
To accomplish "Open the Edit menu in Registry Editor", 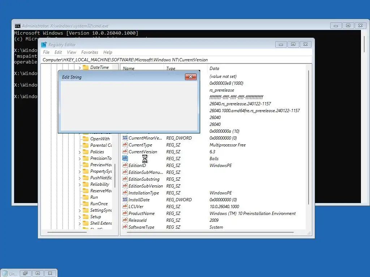I will tap(58, 52).
